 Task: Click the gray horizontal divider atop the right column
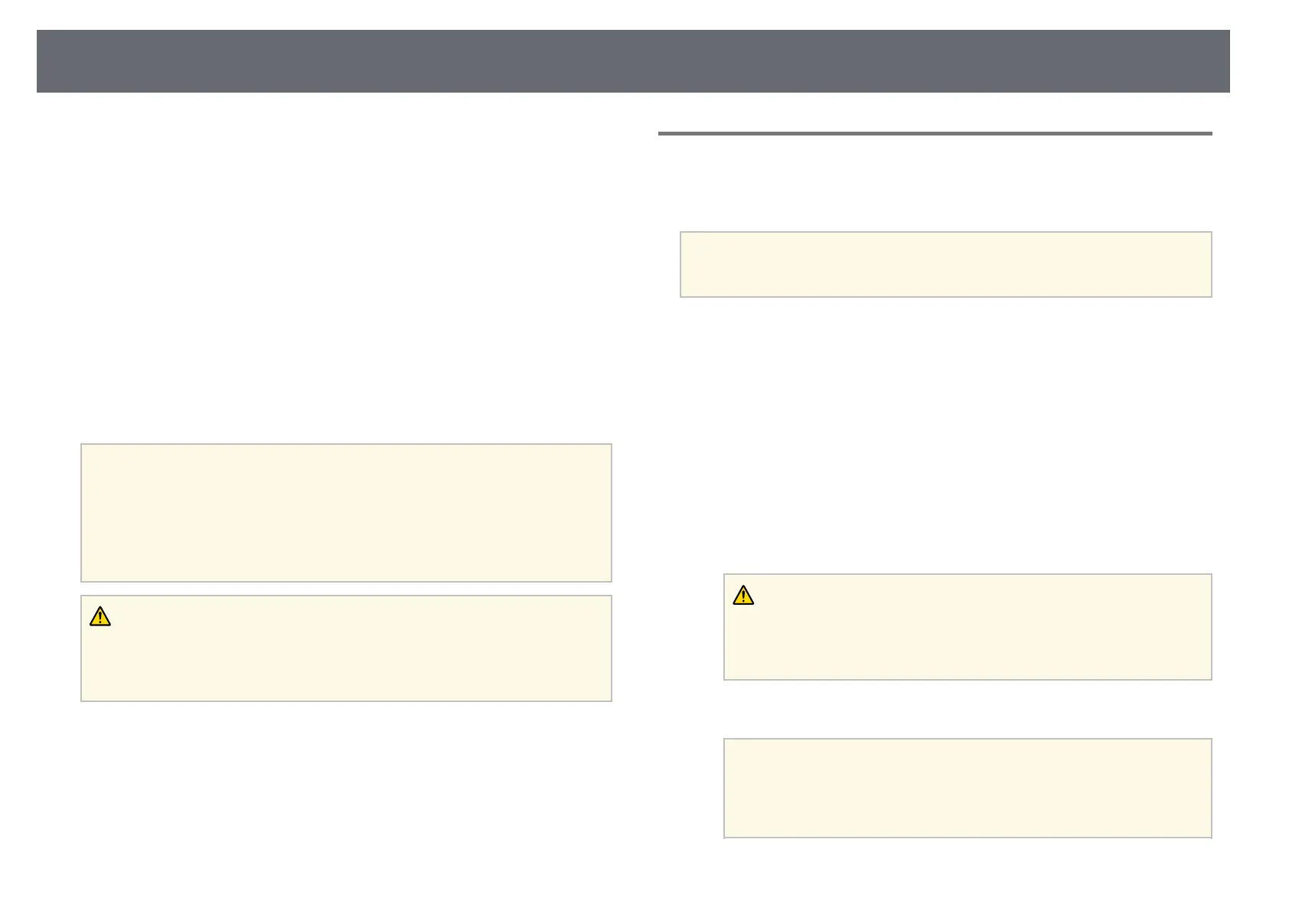click(935, 134)
